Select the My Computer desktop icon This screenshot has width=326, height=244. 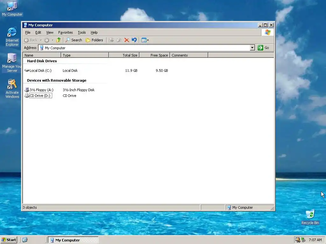(x=12, y=9)
